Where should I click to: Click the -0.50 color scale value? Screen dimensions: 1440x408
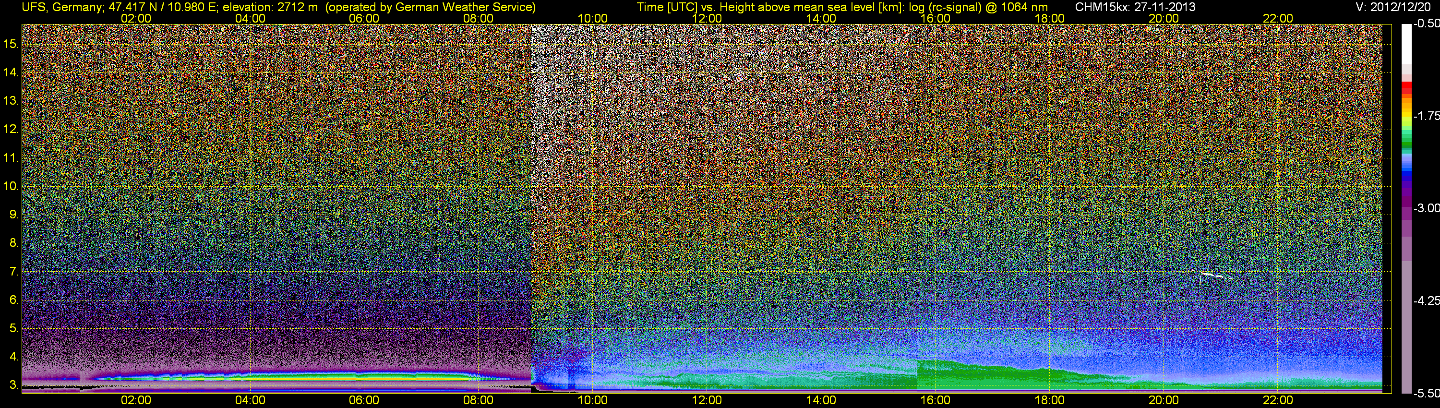point(1426,24)
